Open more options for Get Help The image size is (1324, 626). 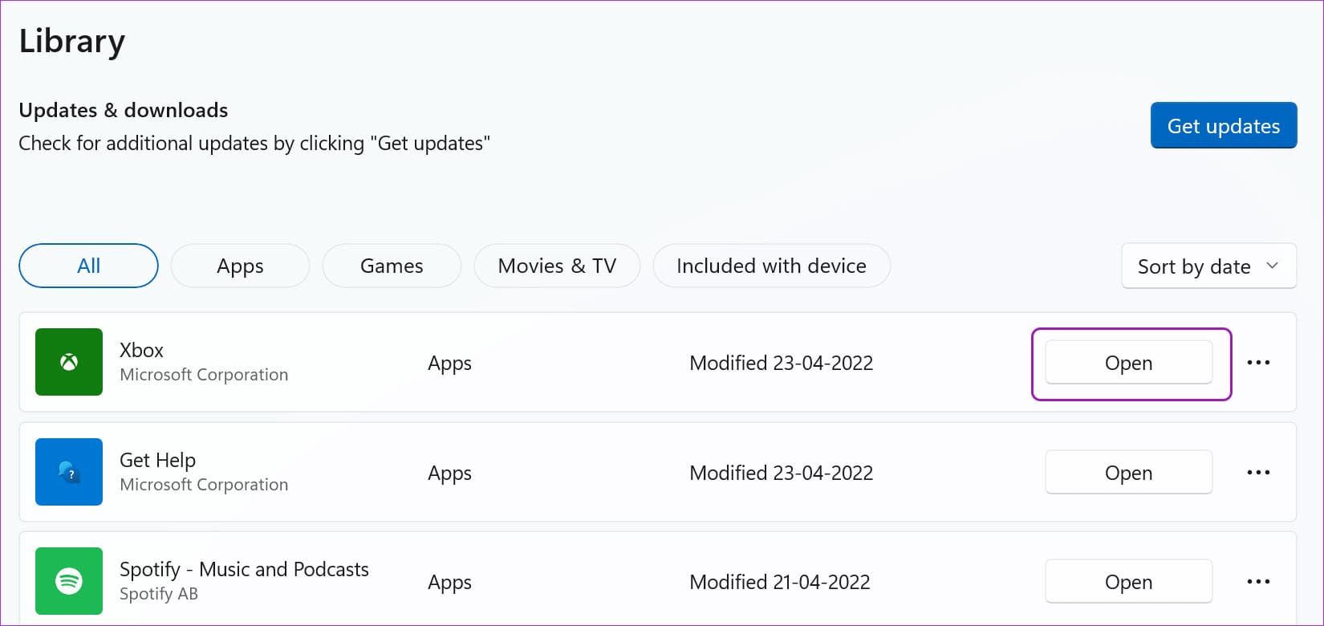pyautogui.click(x=1258, y=473)
